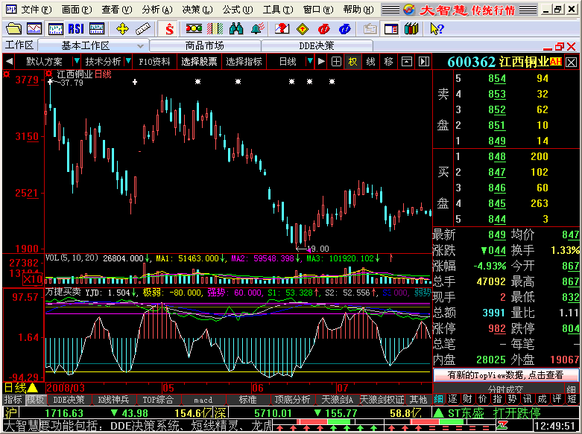Toggle the ×10 volume scale box
Viewport: 582px width, 434px height.
(x=33, y=279)
